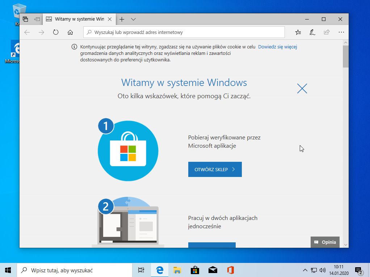Click the Microsoft Store bag illustration
Image resolution: width=370 pixels, height=277 pixels.
128,150
